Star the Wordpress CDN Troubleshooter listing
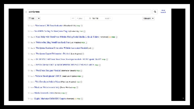Viewport: 194px width, 109px height. (29, 26)
